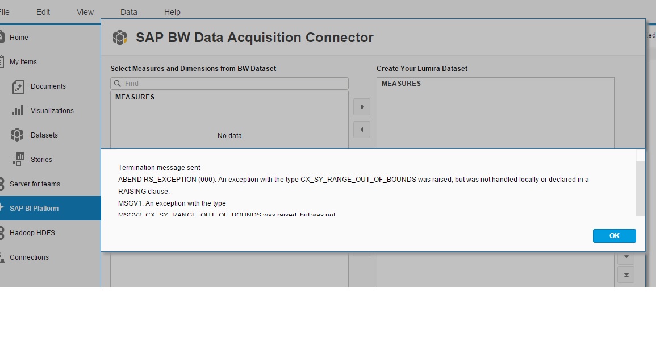
Task: Click the My Items clipboard icon
Action: 2,61
